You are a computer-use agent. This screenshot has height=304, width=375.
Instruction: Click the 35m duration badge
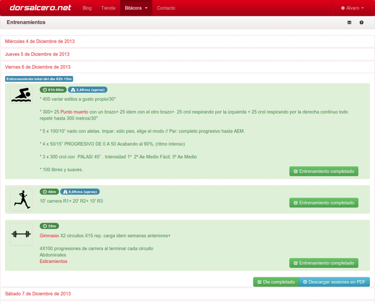(49, 226)
